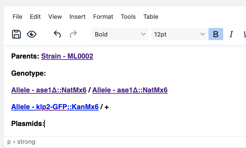The width and height of the screenshot is (246, 148).
Task: Open the Tools menu
Action: [128, 16]
